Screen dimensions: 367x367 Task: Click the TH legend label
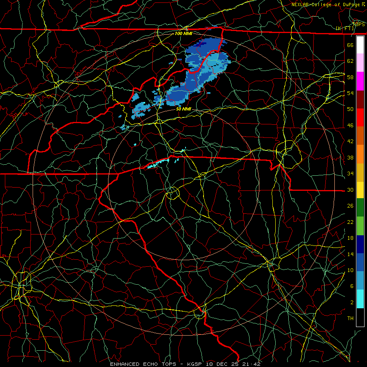pos(350,318)
